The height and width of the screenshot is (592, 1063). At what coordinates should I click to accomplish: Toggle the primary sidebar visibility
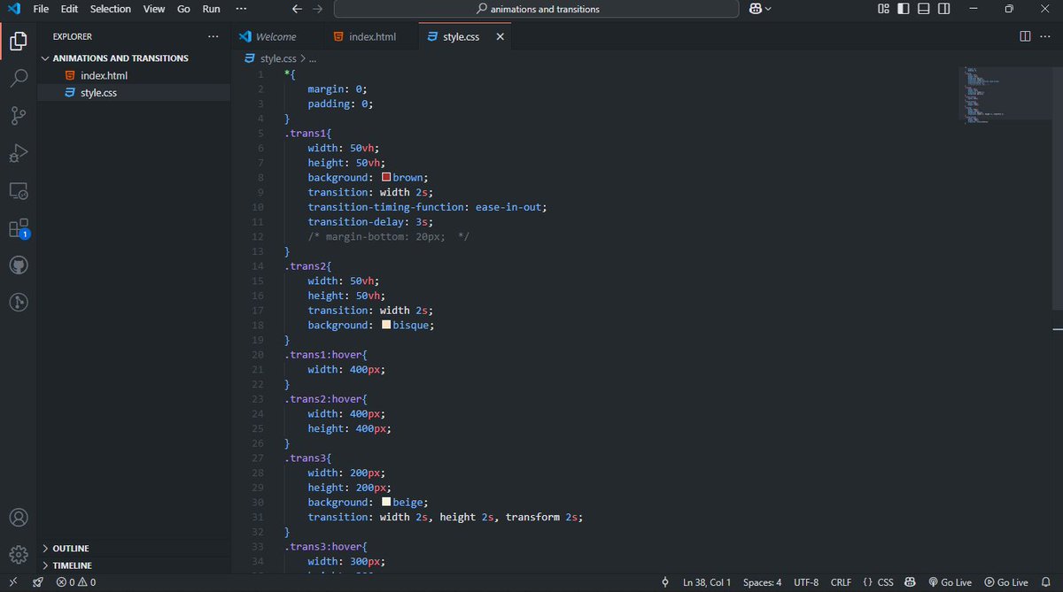point(902,9)
